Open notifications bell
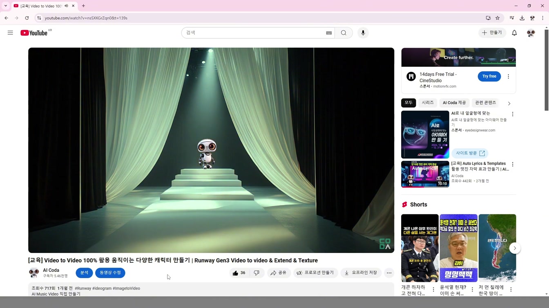Image resolution: width=549 pixels, height=308 pixels. point(514,33)
